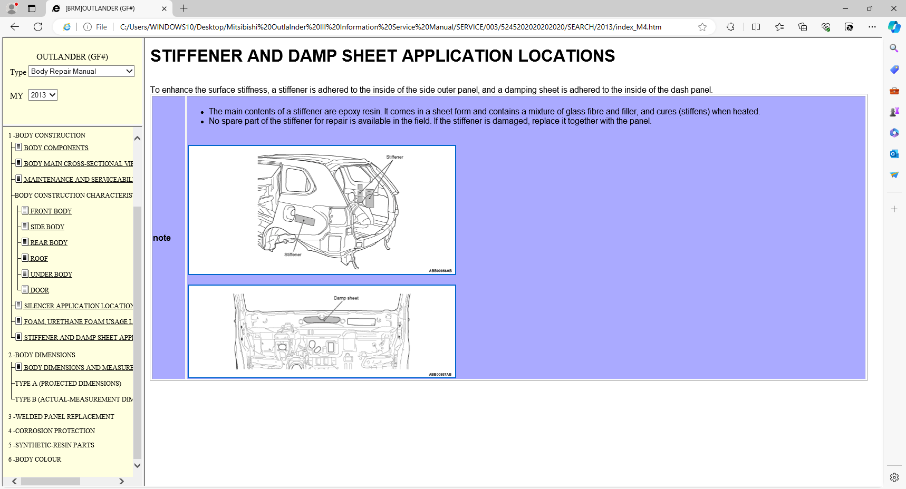Open the UNDER BODY link
Screen dimensions: 906x489
(51, 275)
